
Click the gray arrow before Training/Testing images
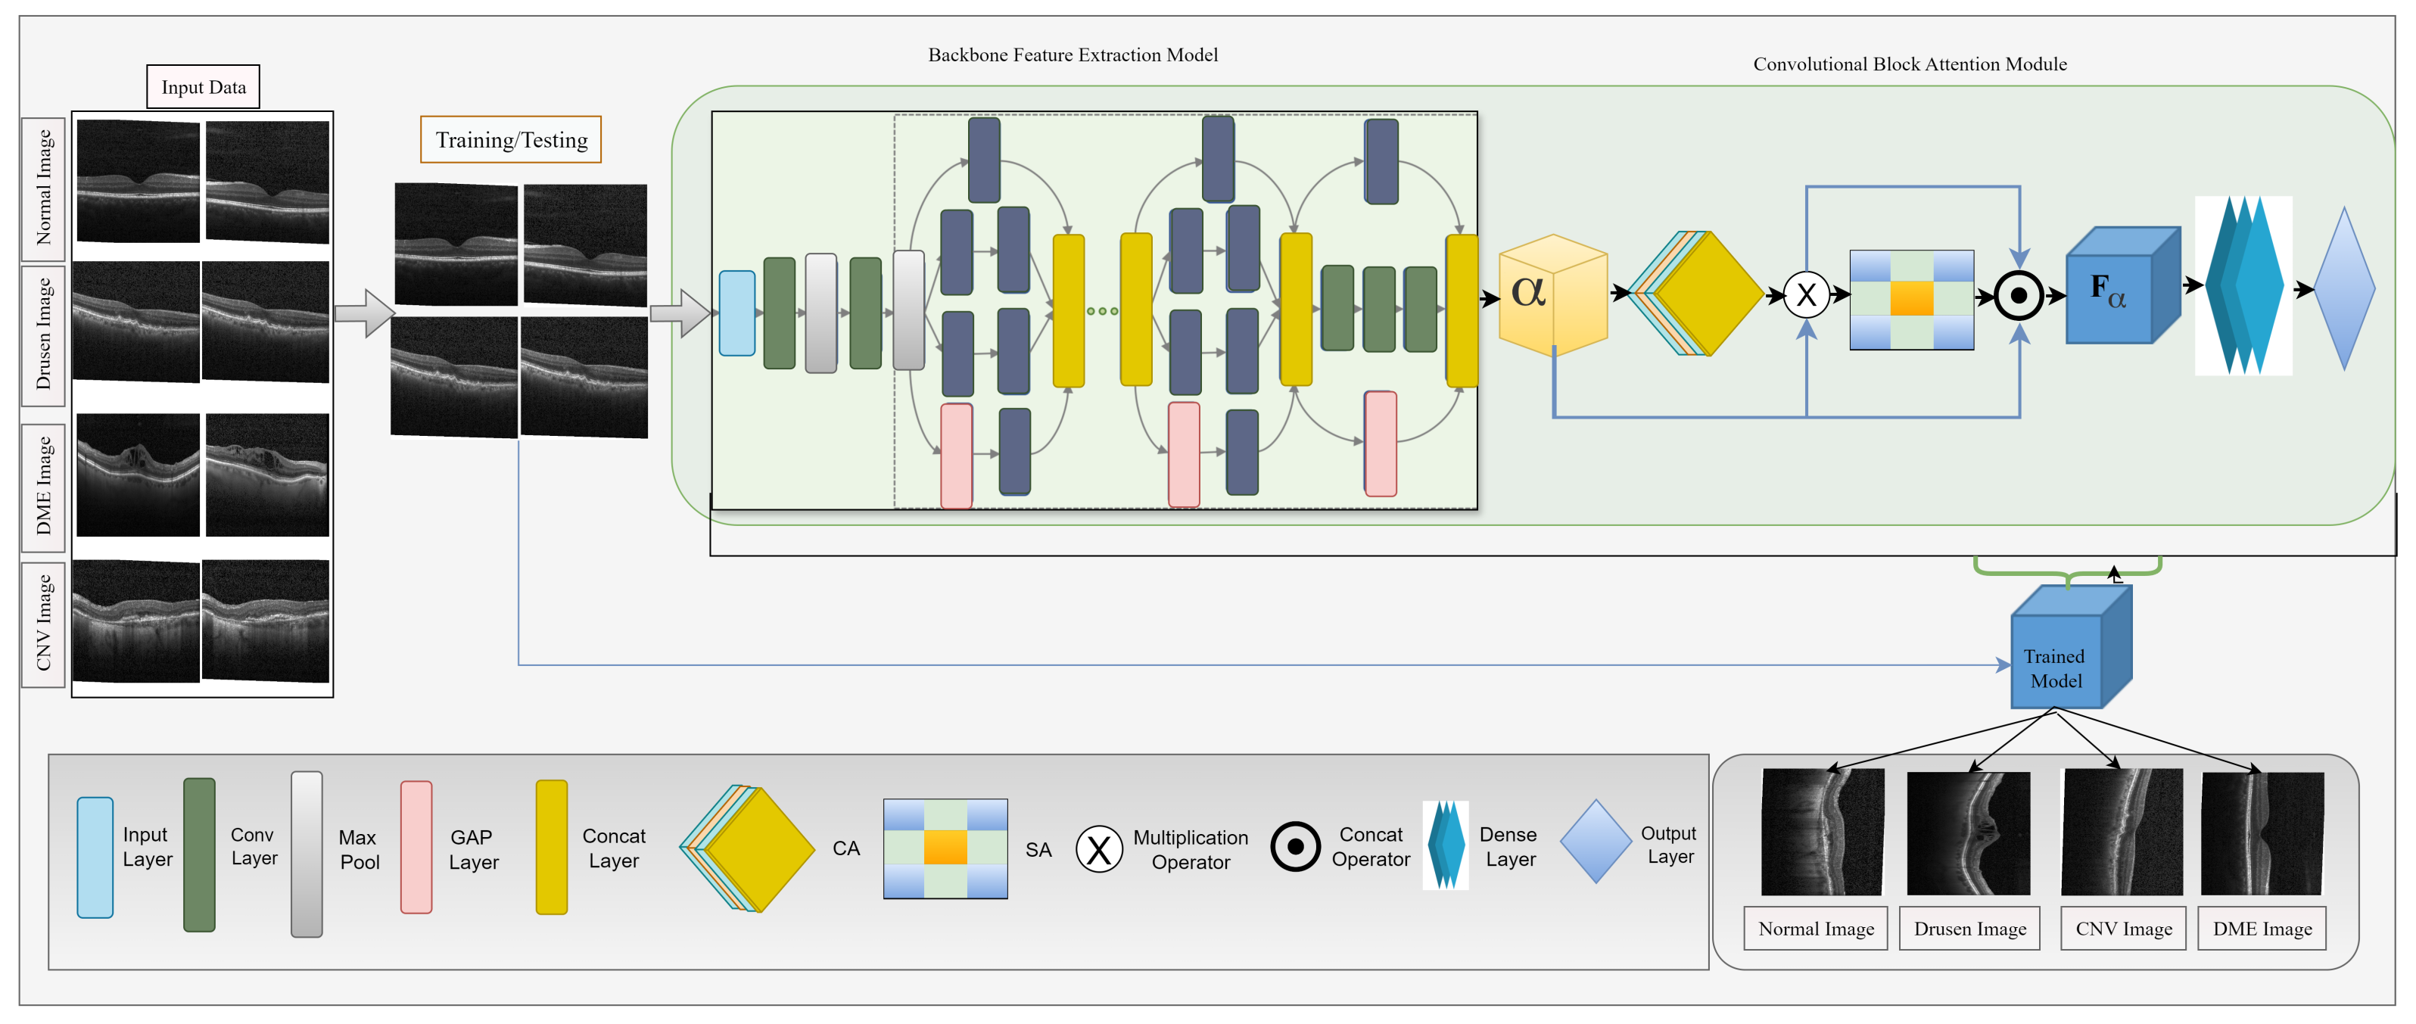365,313
